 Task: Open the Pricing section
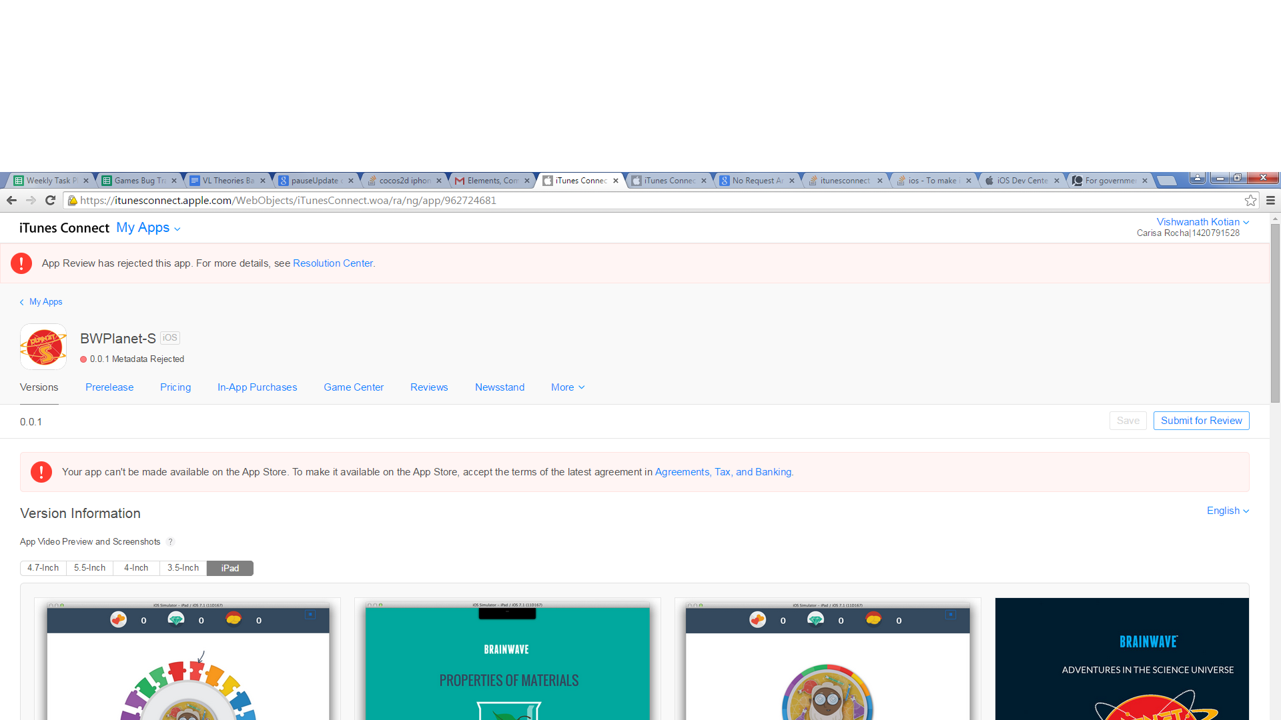(x=175, y=387)
